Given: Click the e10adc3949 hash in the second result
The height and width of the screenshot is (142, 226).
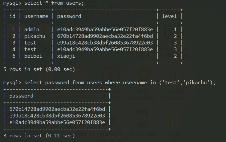Looking at the screenshot, I should tap(57, 122).
